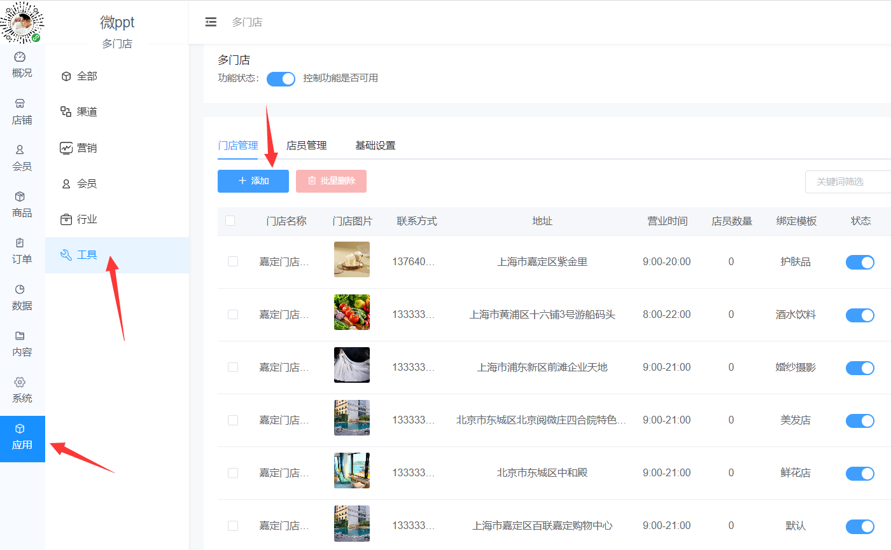Viewport: 891px width, 550px height.
Task: Select 工具 in the submenu
Action: coord(117,255)
